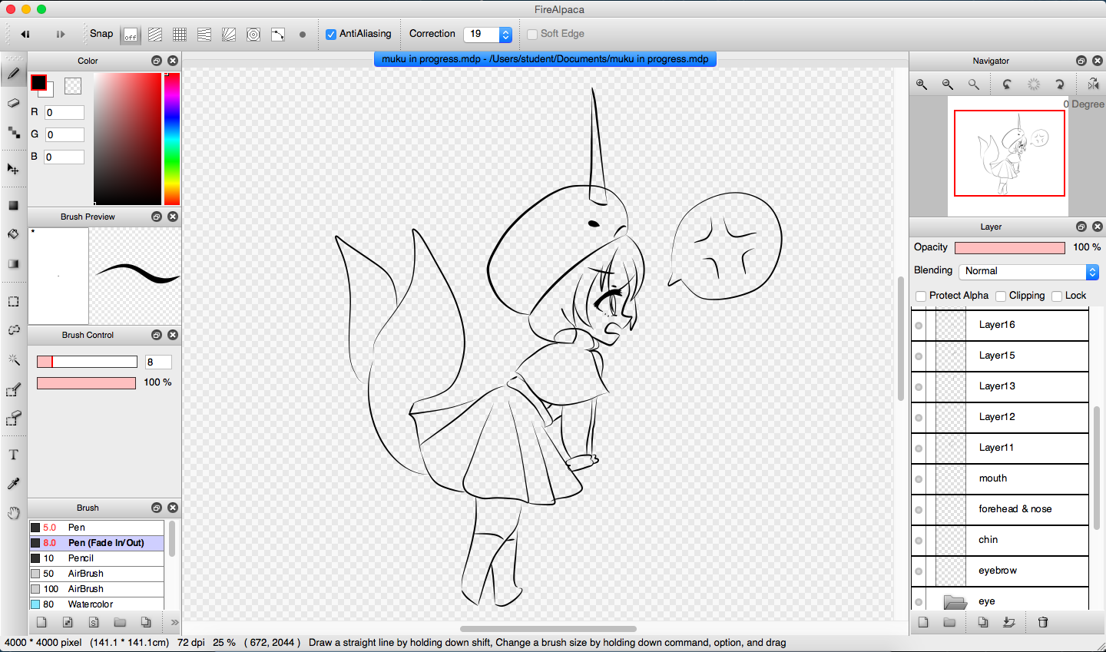Enable concentric circle snap
Viewport: 1106px width, 652px height.
coord(253,35)
